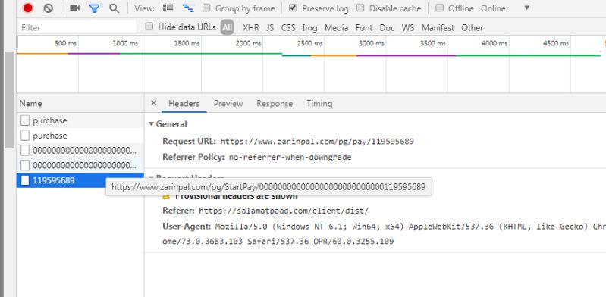Select the All filter type

click(227, 27)
